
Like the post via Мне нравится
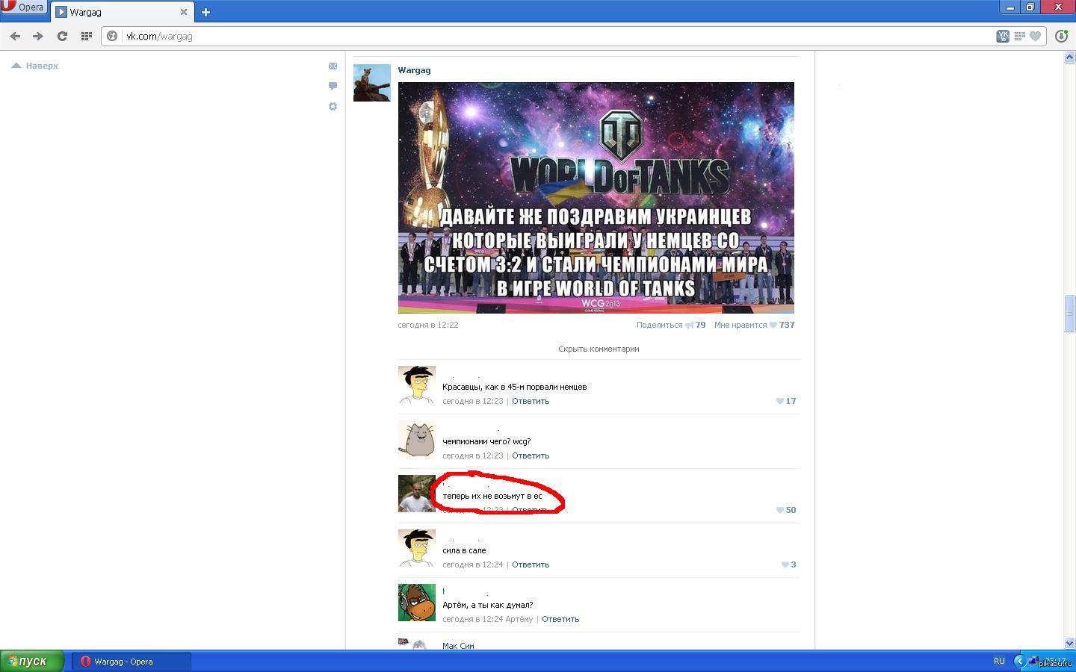tap(740, 325)
